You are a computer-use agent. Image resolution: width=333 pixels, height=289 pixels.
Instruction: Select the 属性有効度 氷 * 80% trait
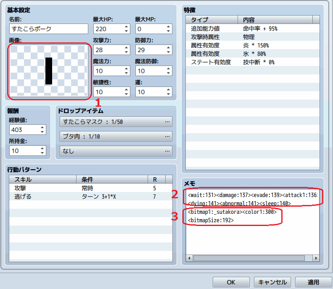(x=253, y=54)
